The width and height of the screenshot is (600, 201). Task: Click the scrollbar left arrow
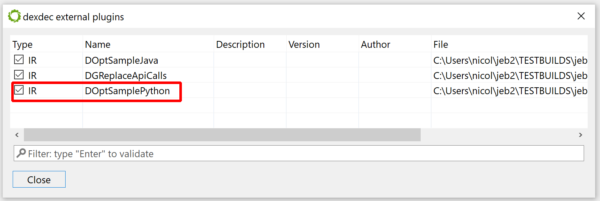tap(17, 135)
